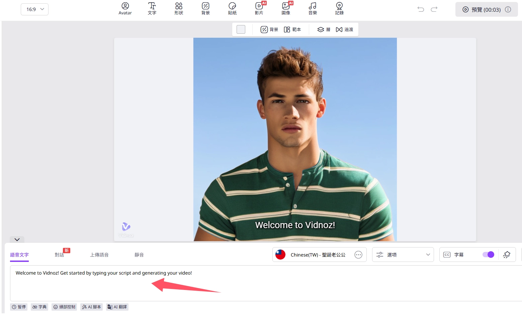
Task: Open the Avatar tool
Action: 125,9
